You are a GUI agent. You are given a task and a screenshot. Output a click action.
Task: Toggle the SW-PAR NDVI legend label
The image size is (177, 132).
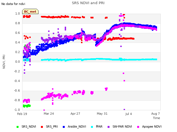click(122, 127)
